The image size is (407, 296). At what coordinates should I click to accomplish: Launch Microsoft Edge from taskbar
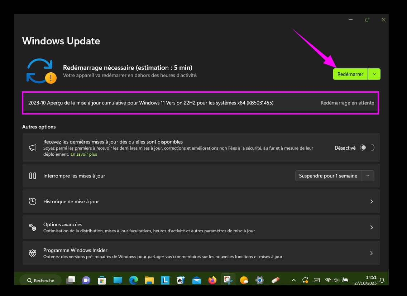click(133, 280)
